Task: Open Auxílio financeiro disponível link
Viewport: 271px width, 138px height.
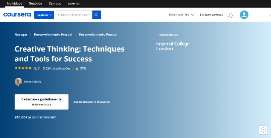Action: point(92,102)
